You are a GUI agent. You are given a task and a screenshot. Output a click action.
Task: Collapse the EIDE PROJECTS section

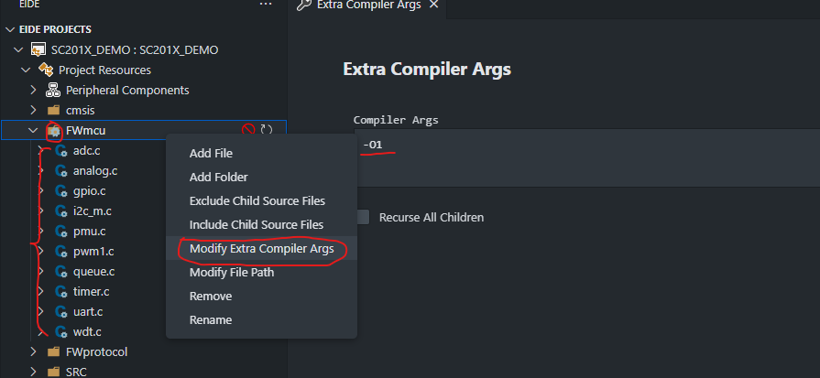(10, 29)
